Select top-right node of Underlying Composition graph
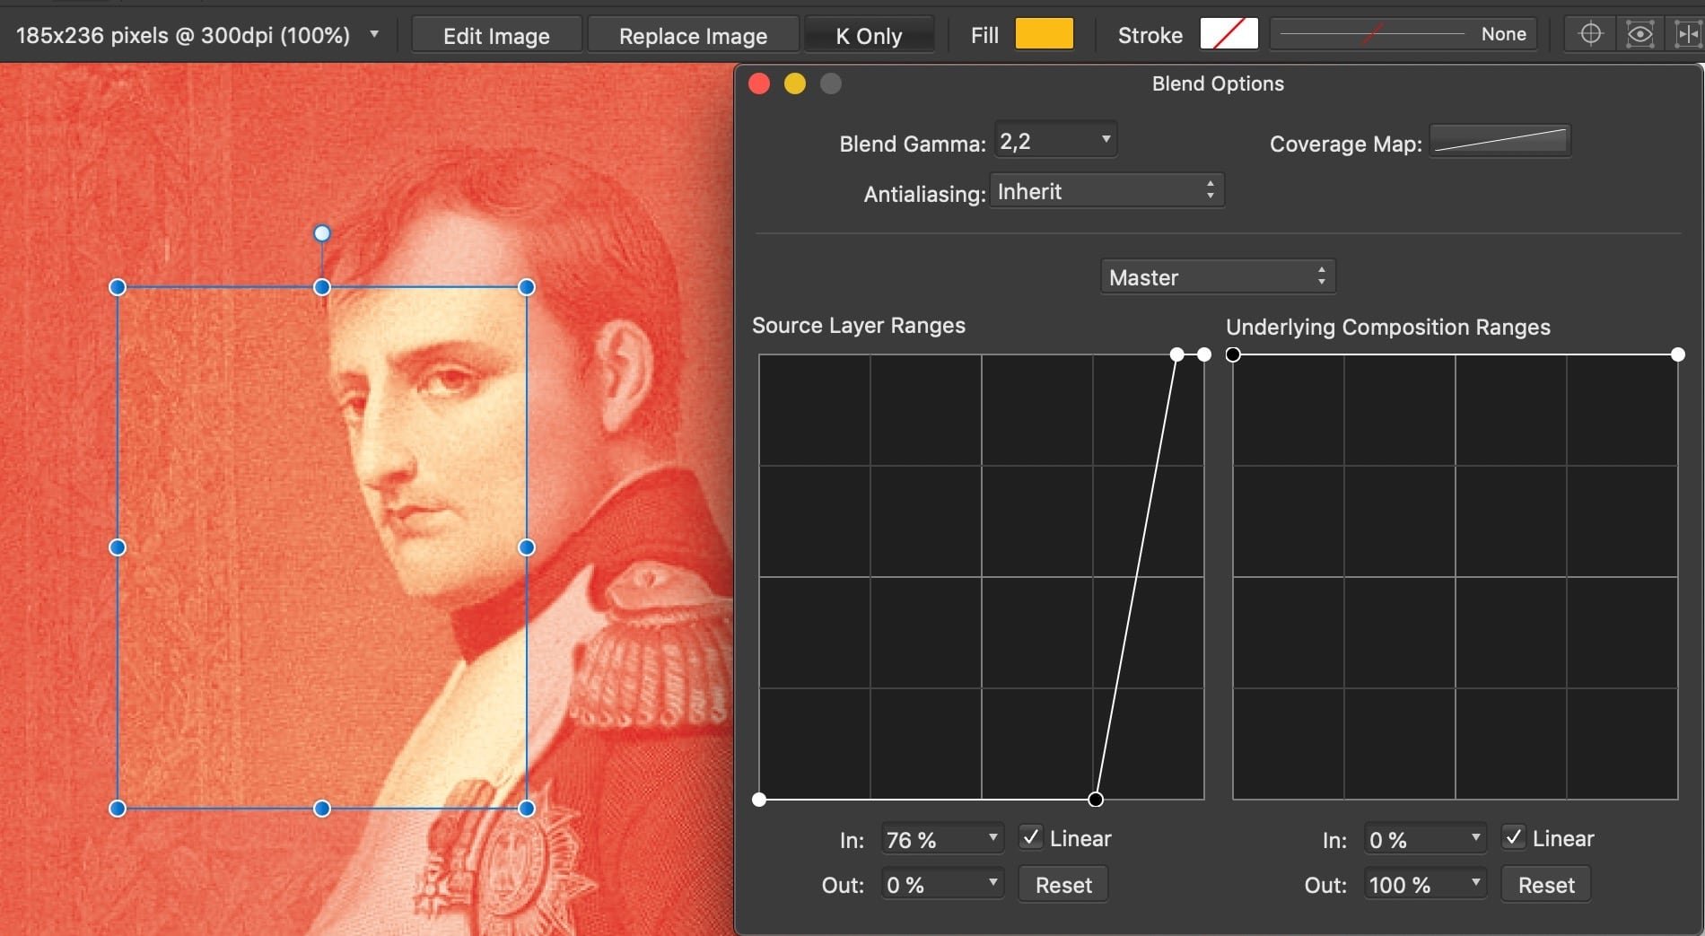This screenshot has height=936, width=1705. click(1678, 354)
